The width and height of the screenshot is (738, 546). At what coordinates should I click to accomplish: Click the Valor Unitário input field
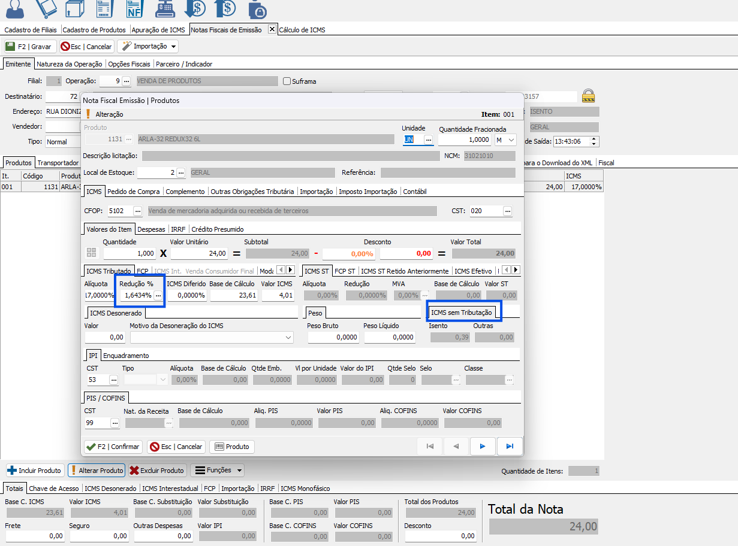tap(200, 253)
